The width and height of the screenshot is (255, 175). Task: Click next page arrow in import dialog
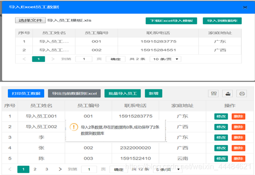53,59
